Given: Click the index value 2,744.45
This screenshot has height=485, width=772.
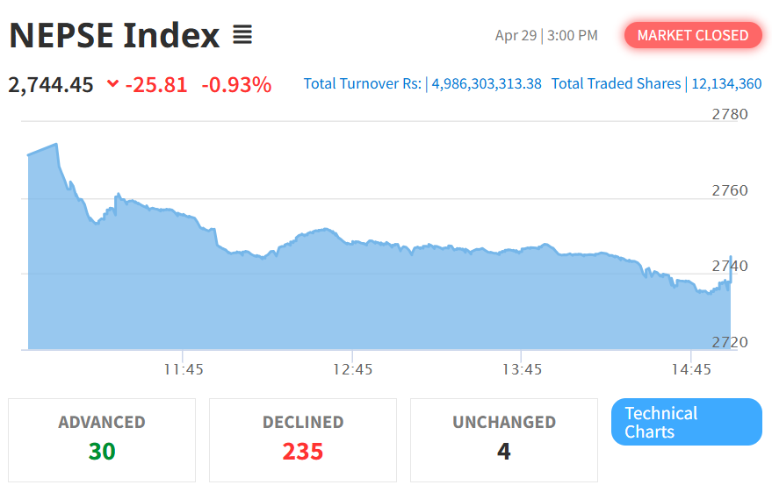Looking at the screenshot, I should (51, 85).
